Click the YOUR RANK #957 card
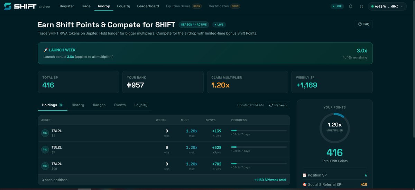 (163, 82)
